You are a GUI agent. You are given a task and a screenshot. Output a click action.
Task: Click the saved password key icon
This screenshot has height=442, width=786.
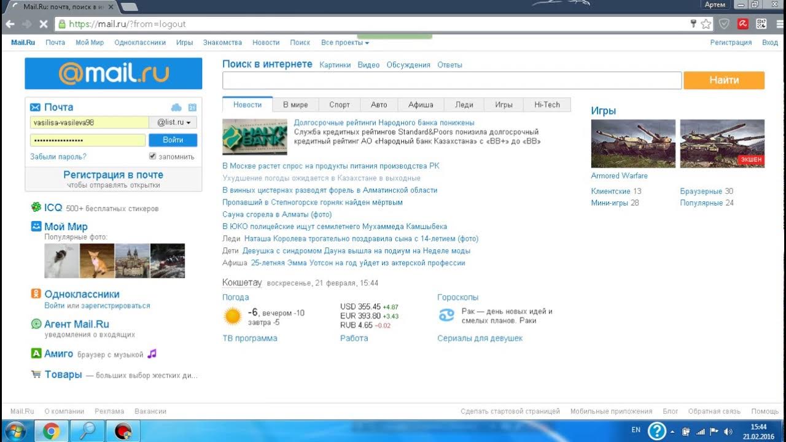693,24
